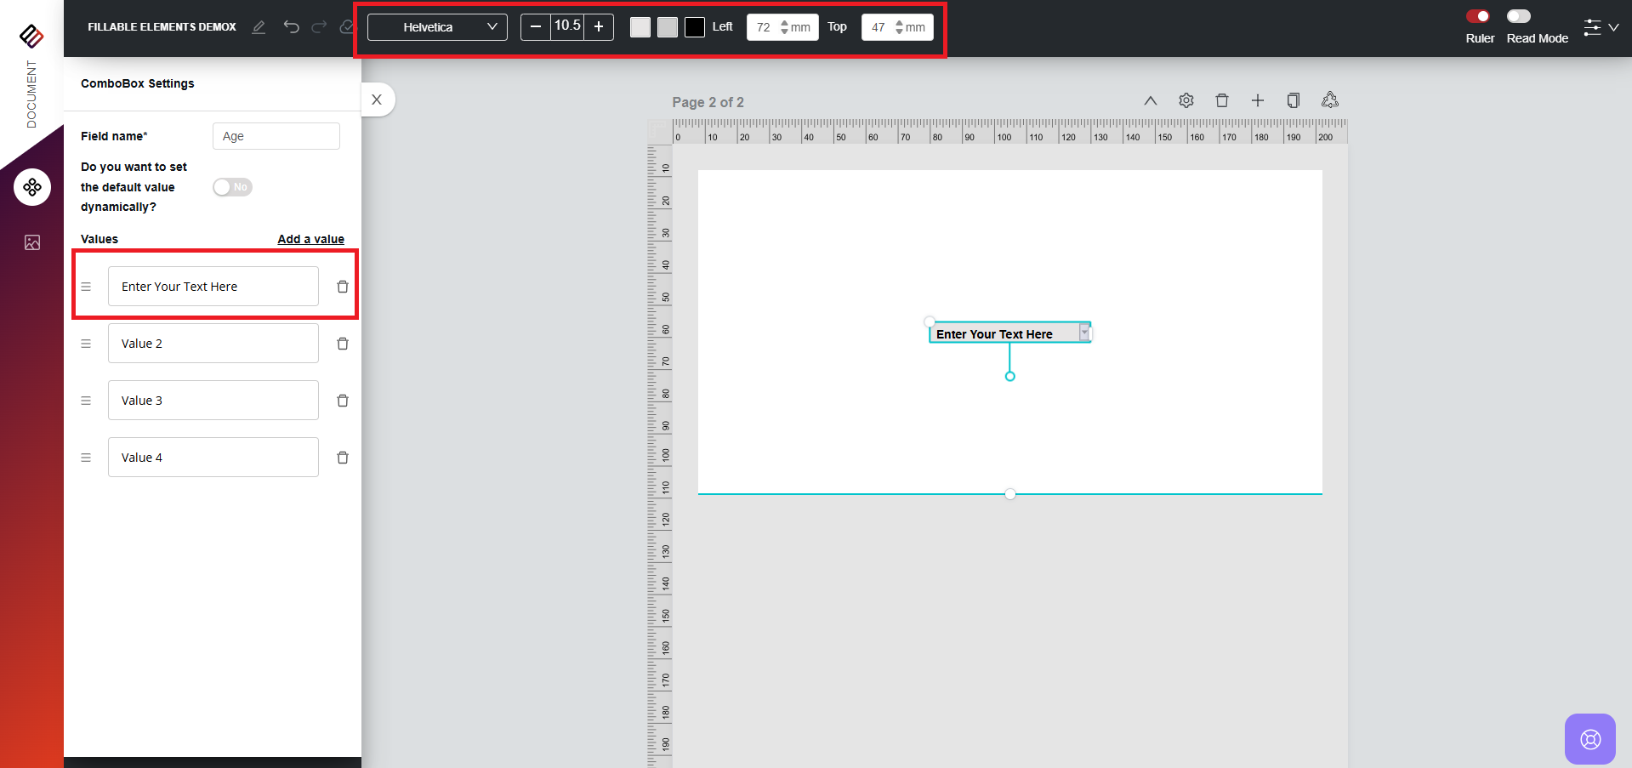Screen dimensions: 1632x768
Task: Increase font size with plus button
Action: [x=599, y=27]
